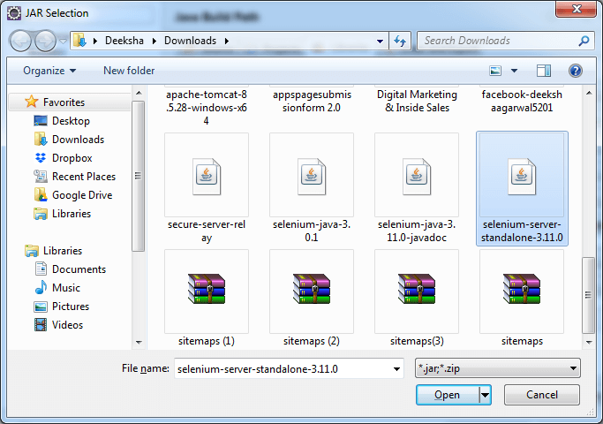Click the Forward navigation arrow
This screenshot has height=424, width=603.
45,41
